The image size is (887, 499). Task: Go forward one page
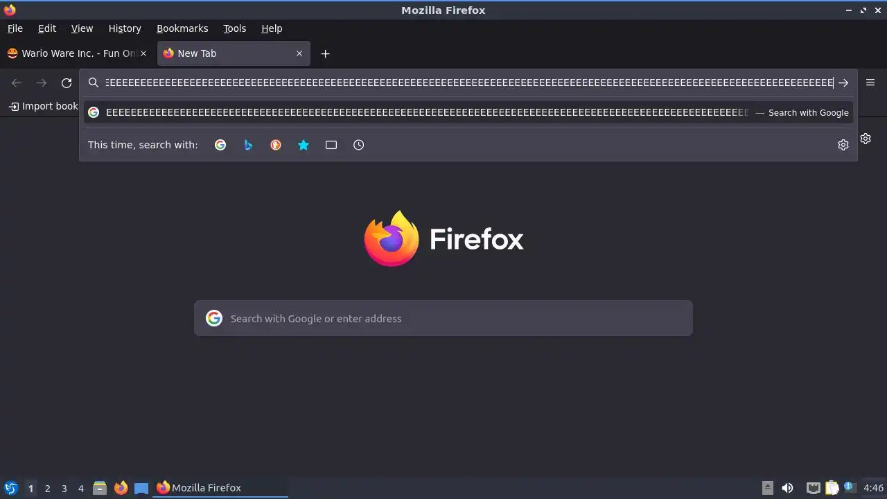pos(42,83)
